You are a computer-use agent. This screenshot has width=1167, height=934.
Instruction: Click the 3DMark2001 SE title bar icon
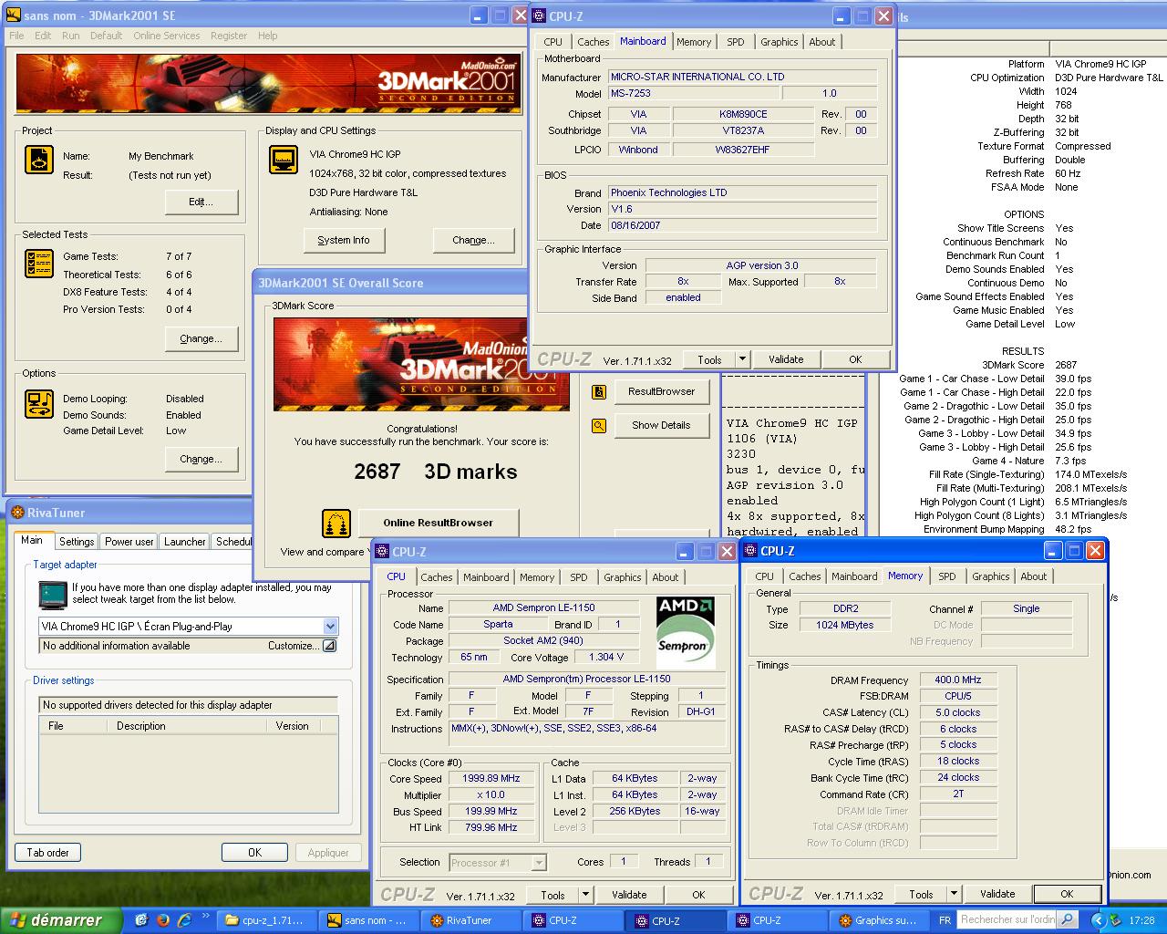(12, 16)
